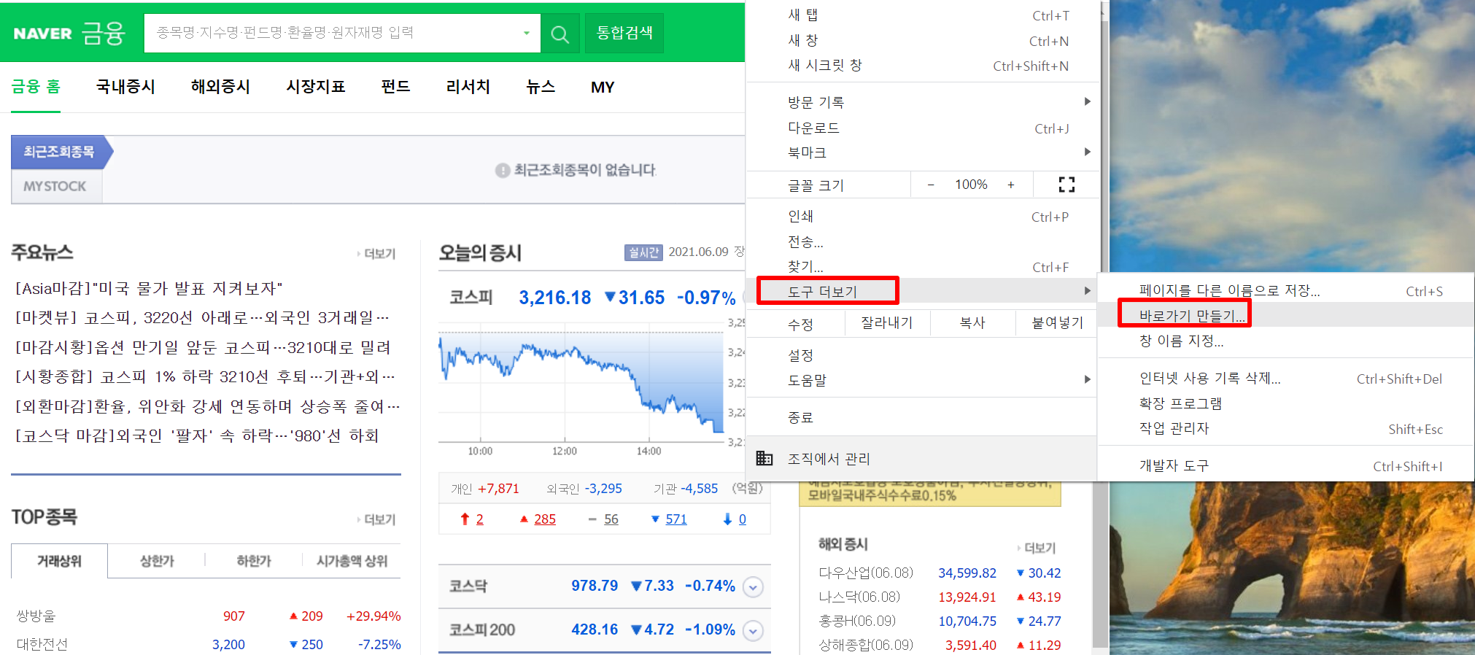
Task: Click the 코스피 index value 3,216.18
Action: pyautogui.click(x=555, y=298)
